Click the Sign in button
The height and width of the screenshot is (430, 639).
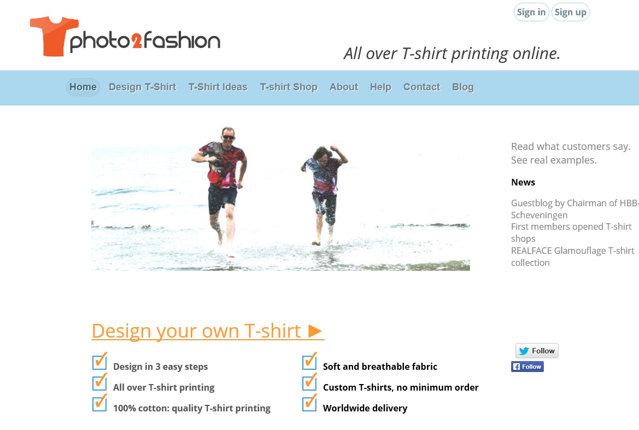click(x=531, y=12)
